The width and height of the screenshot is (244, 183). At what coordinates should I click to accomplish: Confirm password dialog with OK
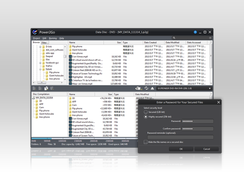pos(181,149)
